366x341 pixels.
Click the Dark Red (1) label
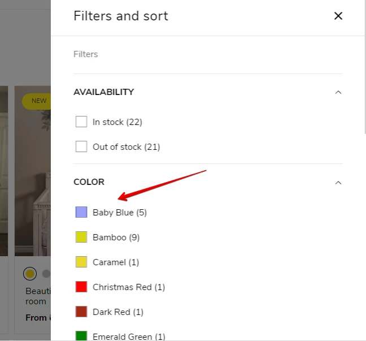[118, 312]
